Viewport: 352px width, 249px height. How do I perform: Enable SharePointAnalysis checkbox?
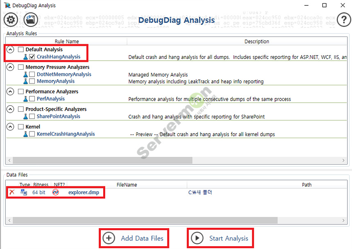pyautogui.click(x=32, y=116)
